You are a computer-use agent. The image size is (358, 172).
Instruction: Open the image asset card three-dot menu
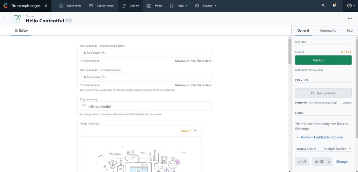[195, 131]
